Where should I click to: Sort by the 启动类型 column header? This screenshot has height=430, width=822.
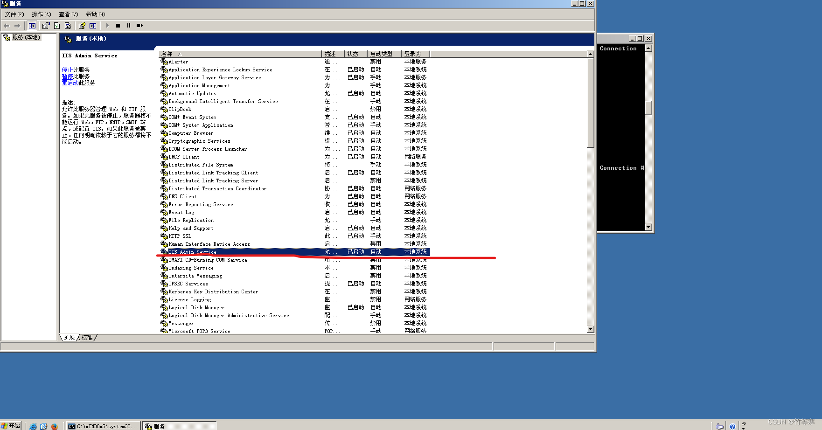384,54
